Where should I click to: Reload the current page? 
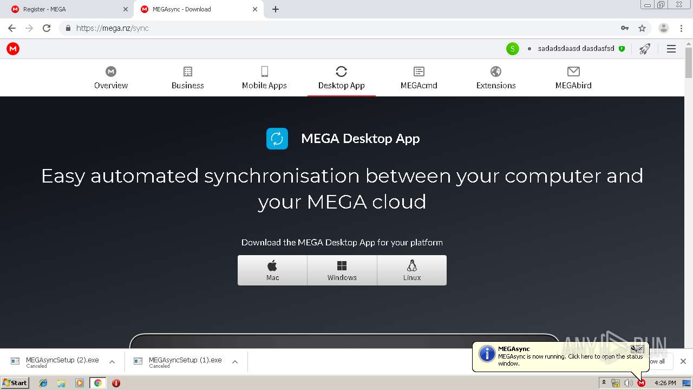[47, 28]
